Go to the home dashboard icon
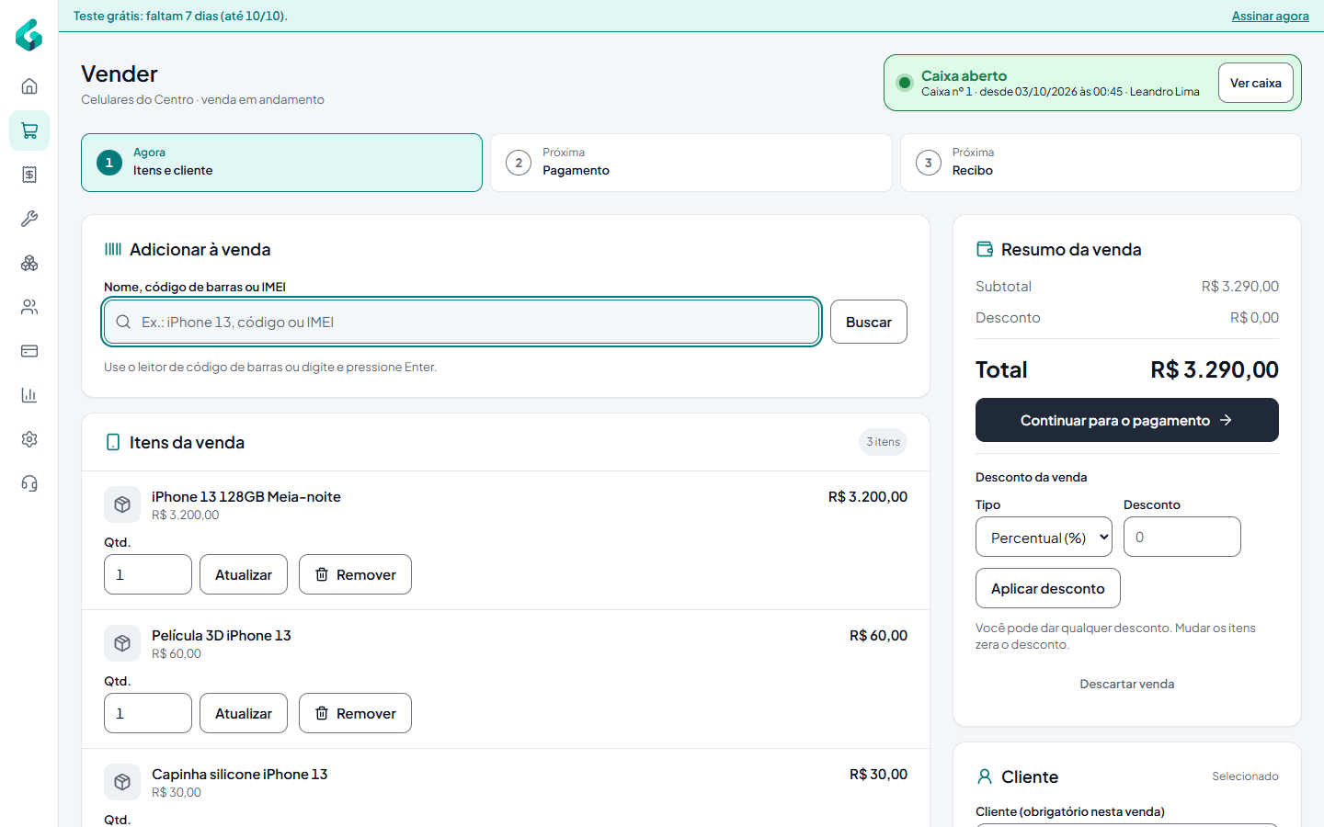Screen dimensions: 1324x827 click(x=29, y=86)
